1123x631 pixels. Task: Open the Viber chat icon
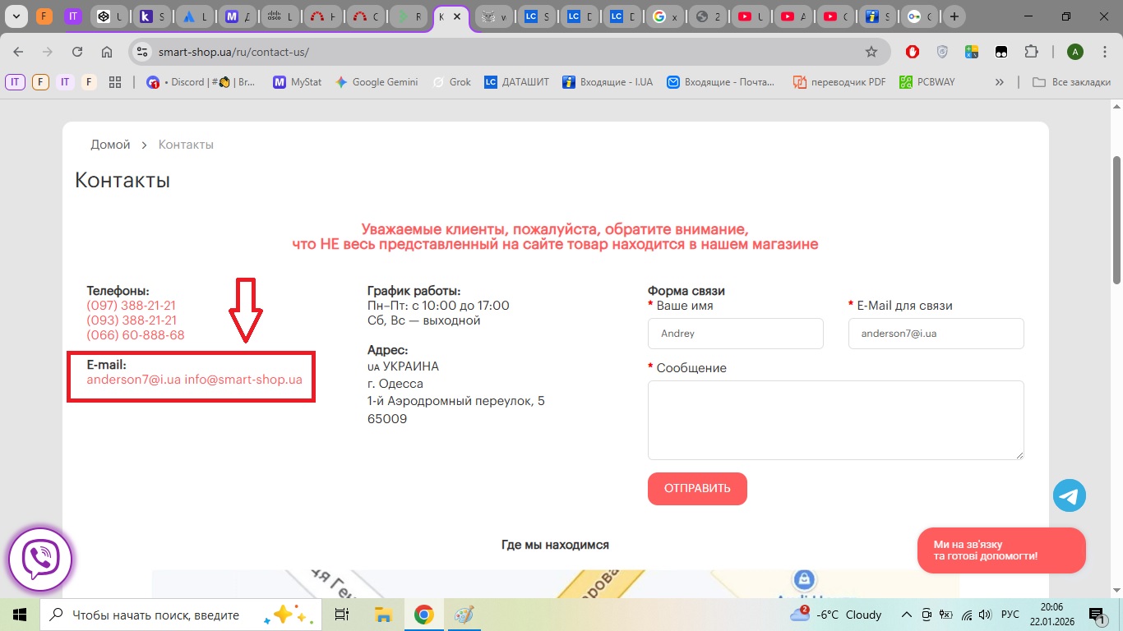40,560
